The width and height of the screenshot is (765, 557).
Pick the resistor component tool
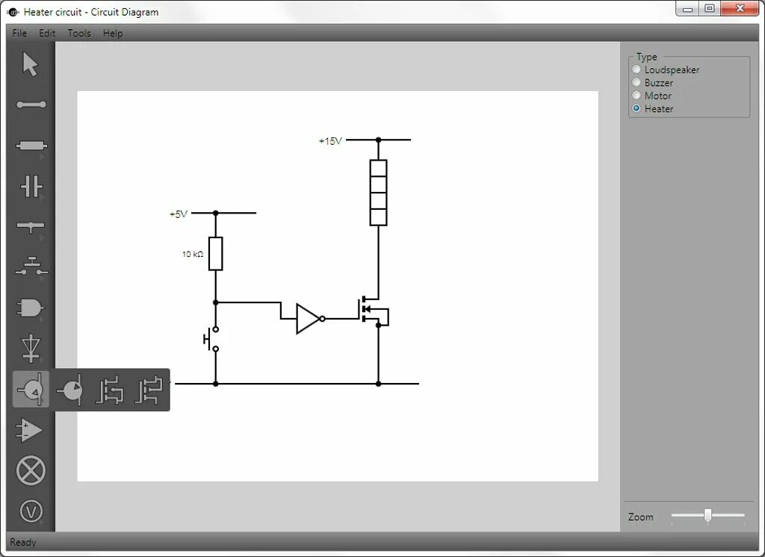[x=31, y=146]
